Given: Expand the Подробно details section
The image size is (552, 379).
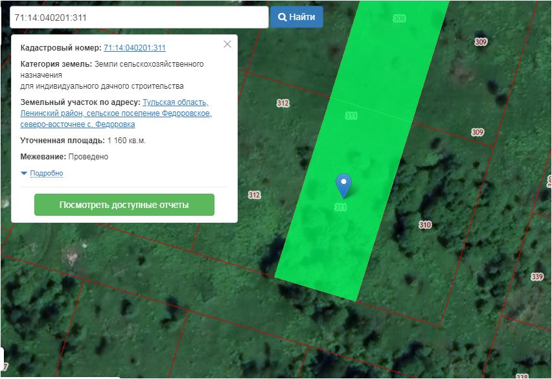Looking at the screenshot, I should pyautogui.click(x=46, y=174).
